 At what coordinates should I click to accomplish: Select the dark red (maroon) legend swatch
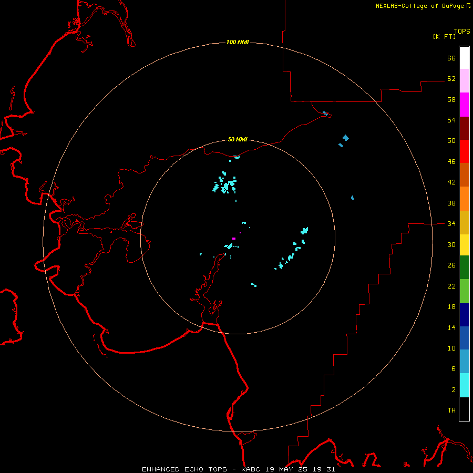(464, 128)
